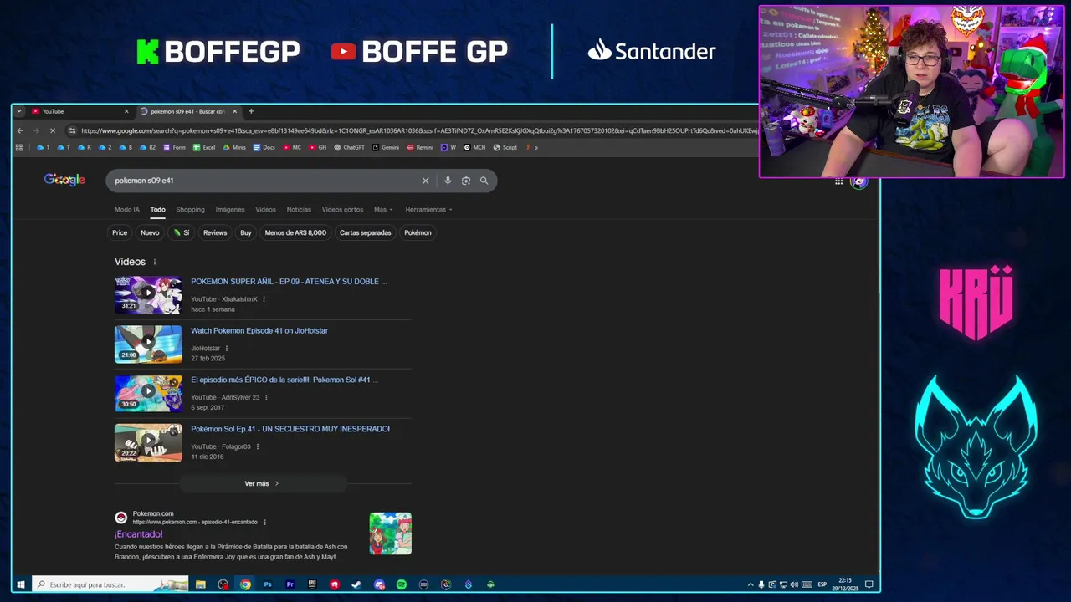The height and width of the screenshot is (602, 1071).
Task: Open the Gemini bookmark
Action: [x=385, y=147]
